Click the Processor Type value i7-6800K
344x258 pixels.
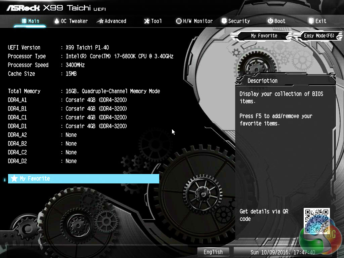pyautogui.click(x=120, y=56)
